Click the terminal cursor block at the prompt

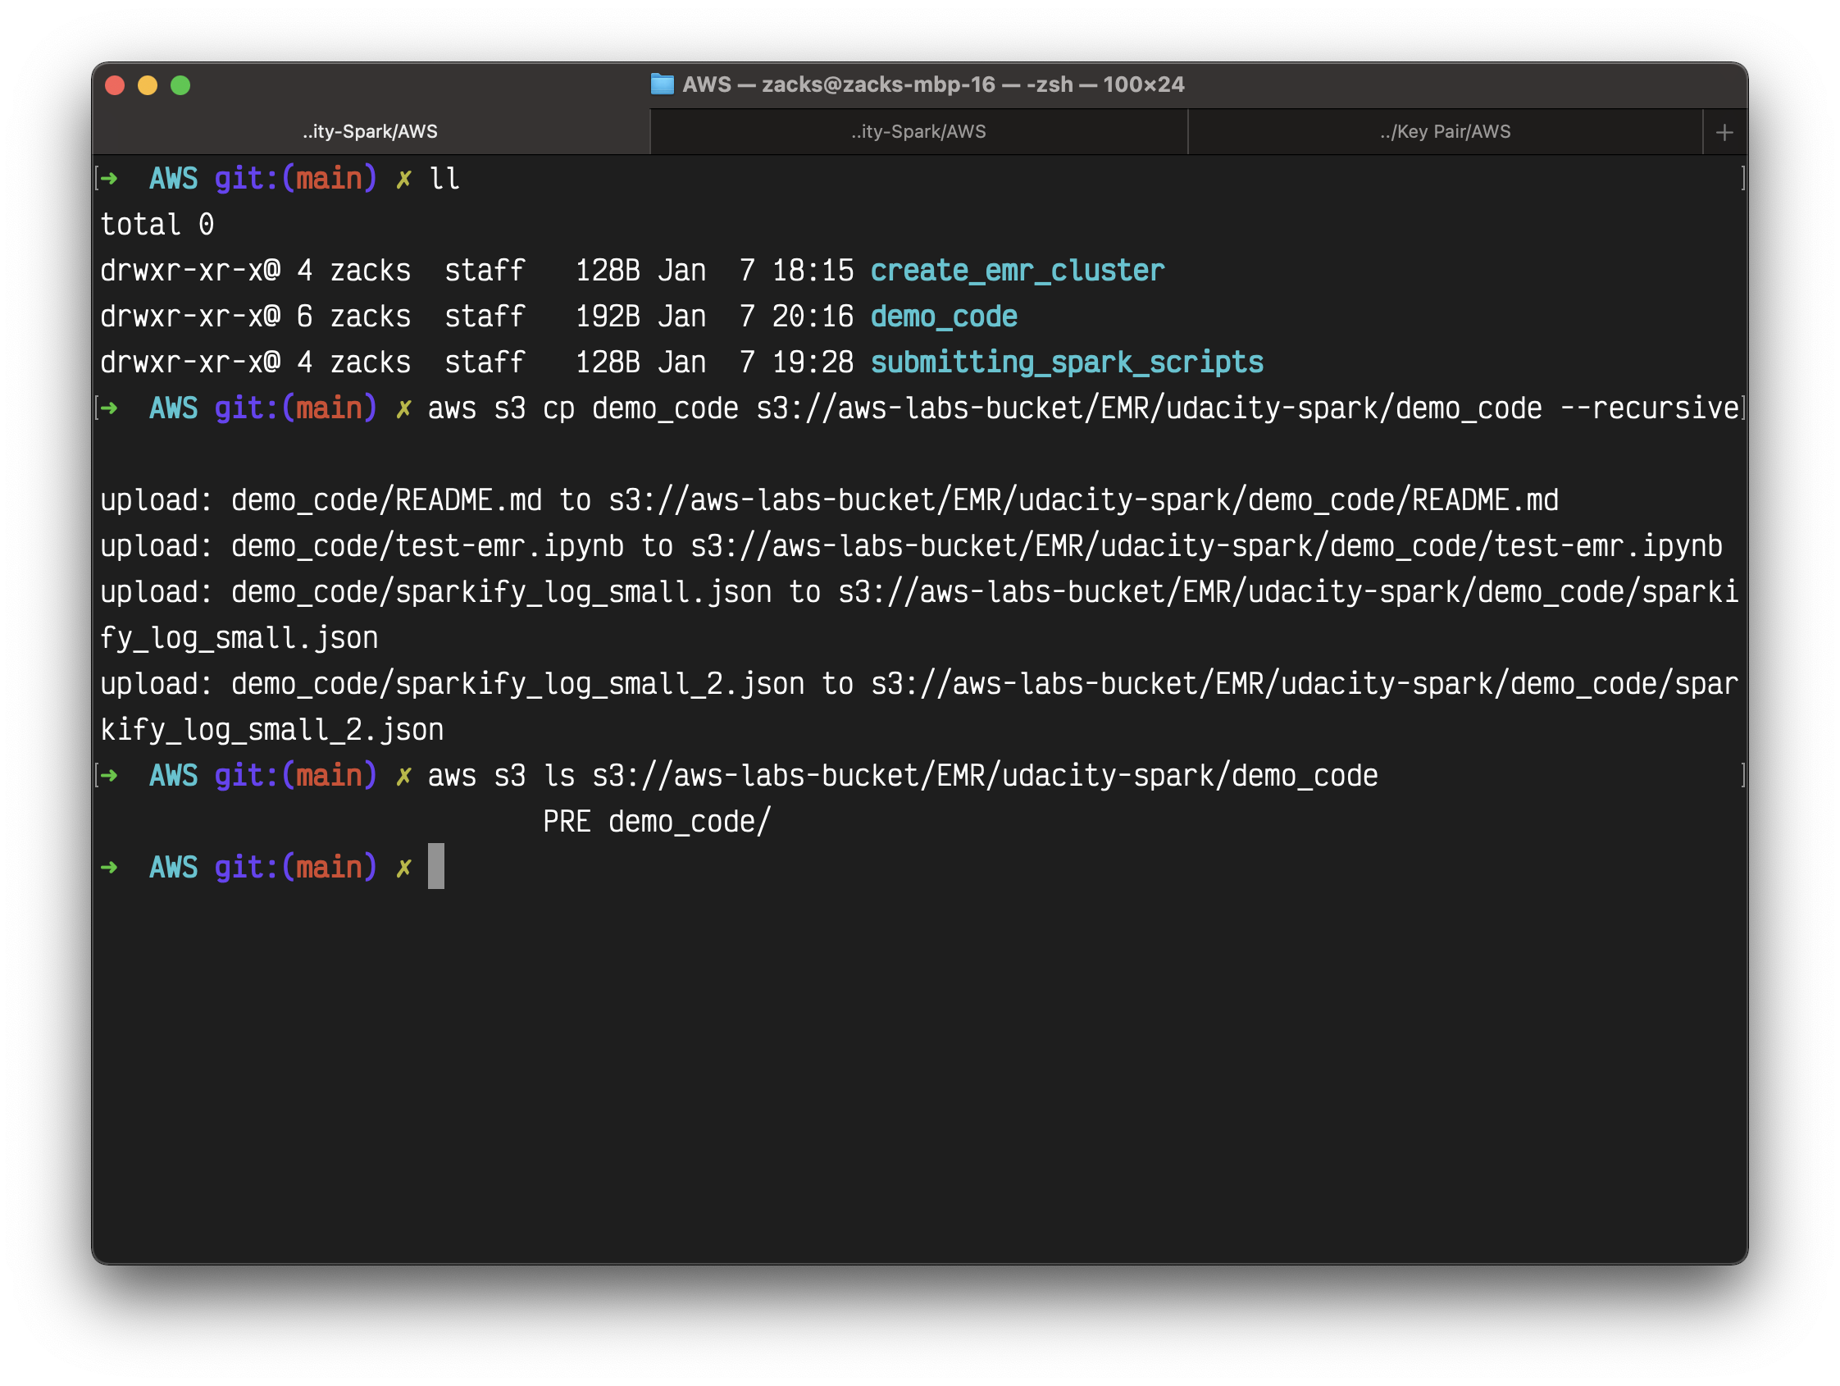pos(436,867)
